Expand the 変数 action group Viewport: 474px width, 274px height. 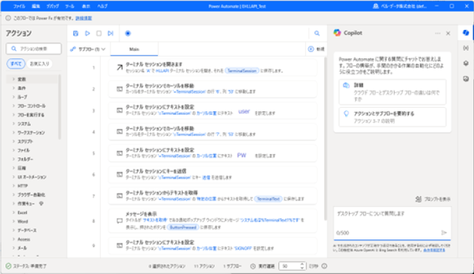point(22,79)
